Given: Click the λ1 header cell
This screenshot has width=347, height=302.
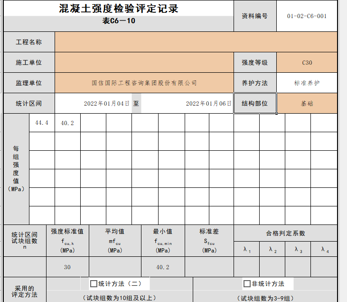Looking at the screenshot, I should [247, 249].
